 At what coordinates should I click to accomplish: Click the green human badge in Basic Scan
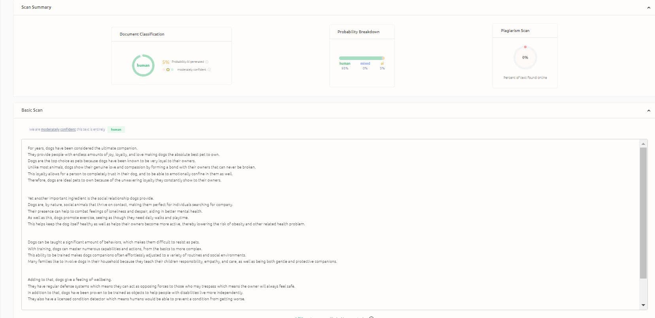[x=116, y=129]
